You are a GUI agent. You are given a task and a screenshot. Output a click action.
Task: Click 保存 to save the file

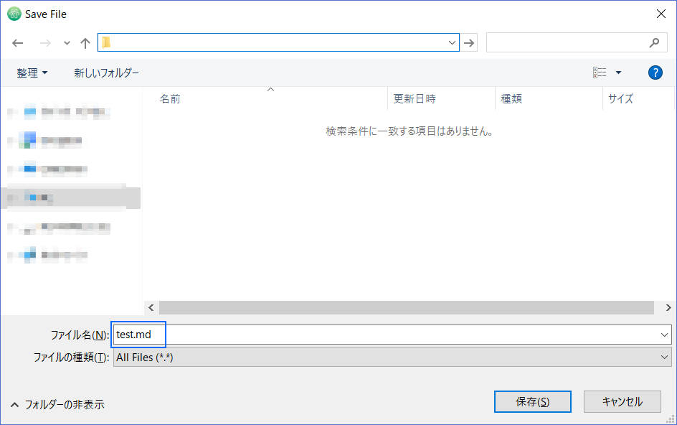(x=532, y=401)
